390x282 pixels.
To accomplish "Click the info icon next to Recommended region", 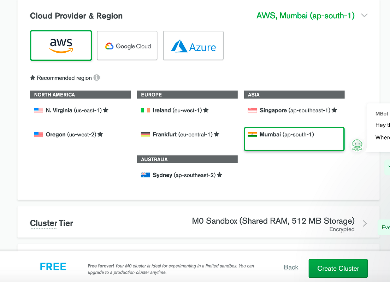I will click(x=96, y=78).
